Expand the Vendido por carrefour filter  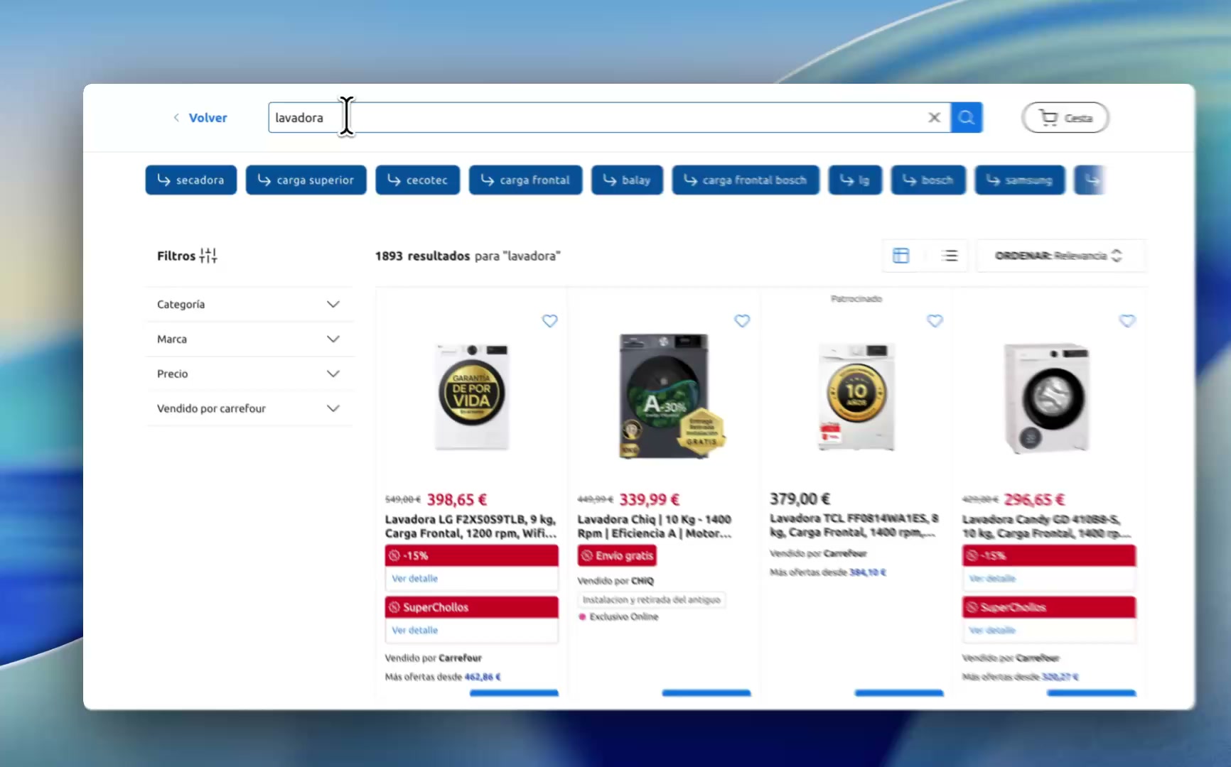click(249, 408)
